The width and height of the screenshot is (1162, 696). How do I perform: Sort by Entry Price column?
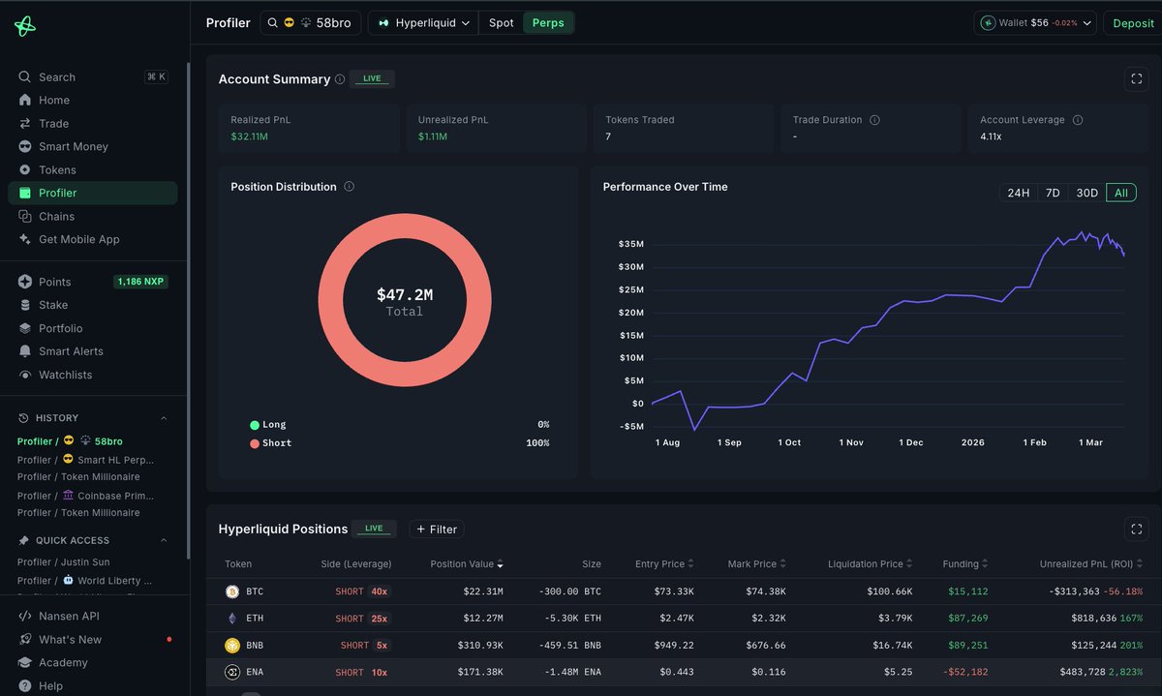pyautogui.click(x=664, y=563)
